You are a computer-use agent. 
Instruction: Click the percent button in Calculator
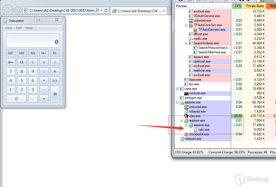pos(55,71)
